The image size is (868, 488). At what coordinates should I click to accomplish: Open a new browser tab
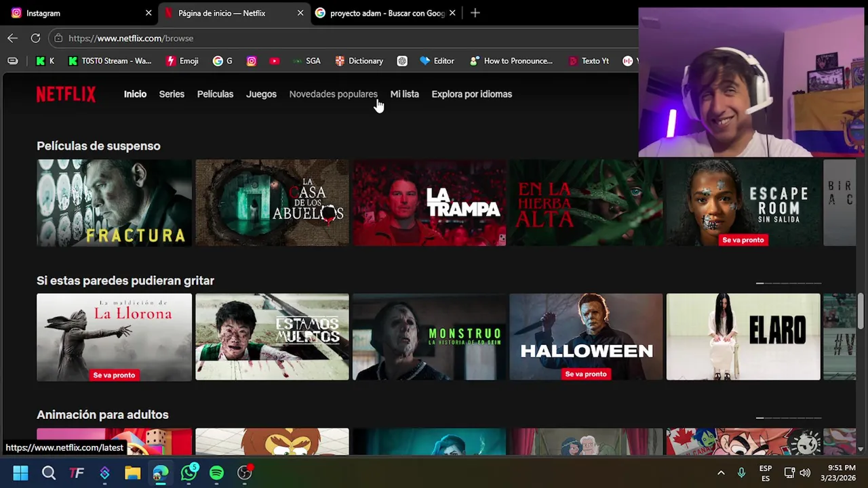475,13
